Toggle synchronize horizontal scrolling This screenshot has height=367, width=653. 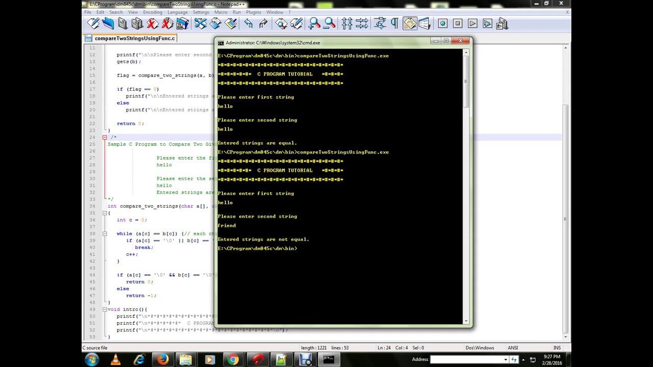tap(362, 23)
